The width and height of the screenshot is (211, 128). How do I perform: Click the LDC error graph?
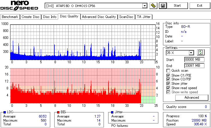83,42
